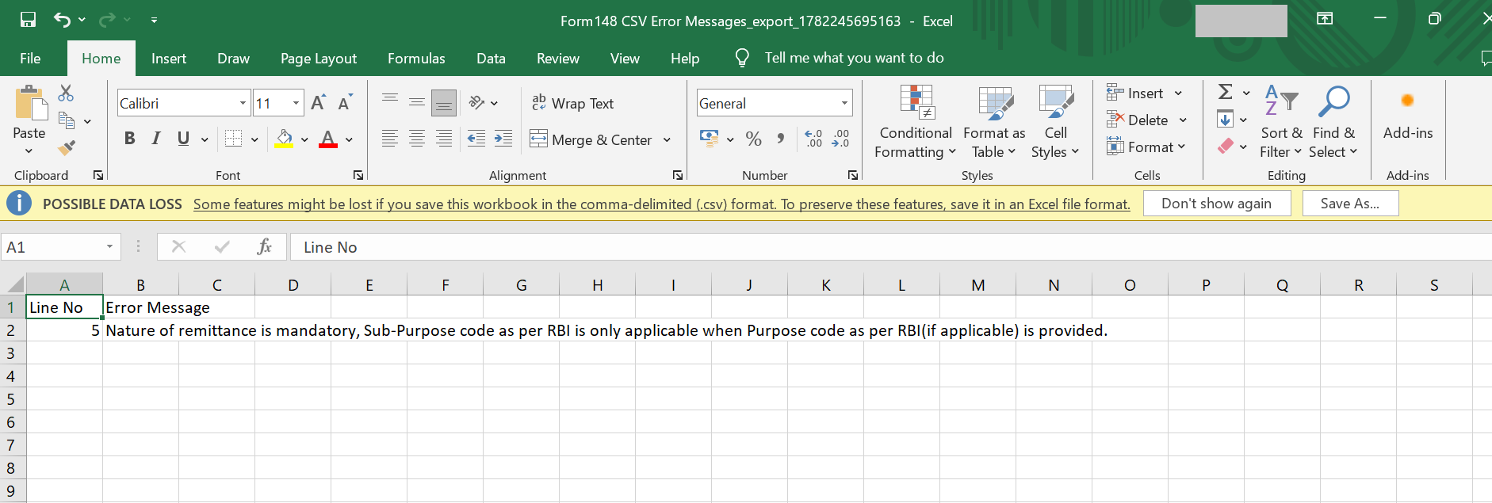This screenshot has width=1492, height=503.
Task: Switch to the Formulas tab
Action: tap(416, 59)
